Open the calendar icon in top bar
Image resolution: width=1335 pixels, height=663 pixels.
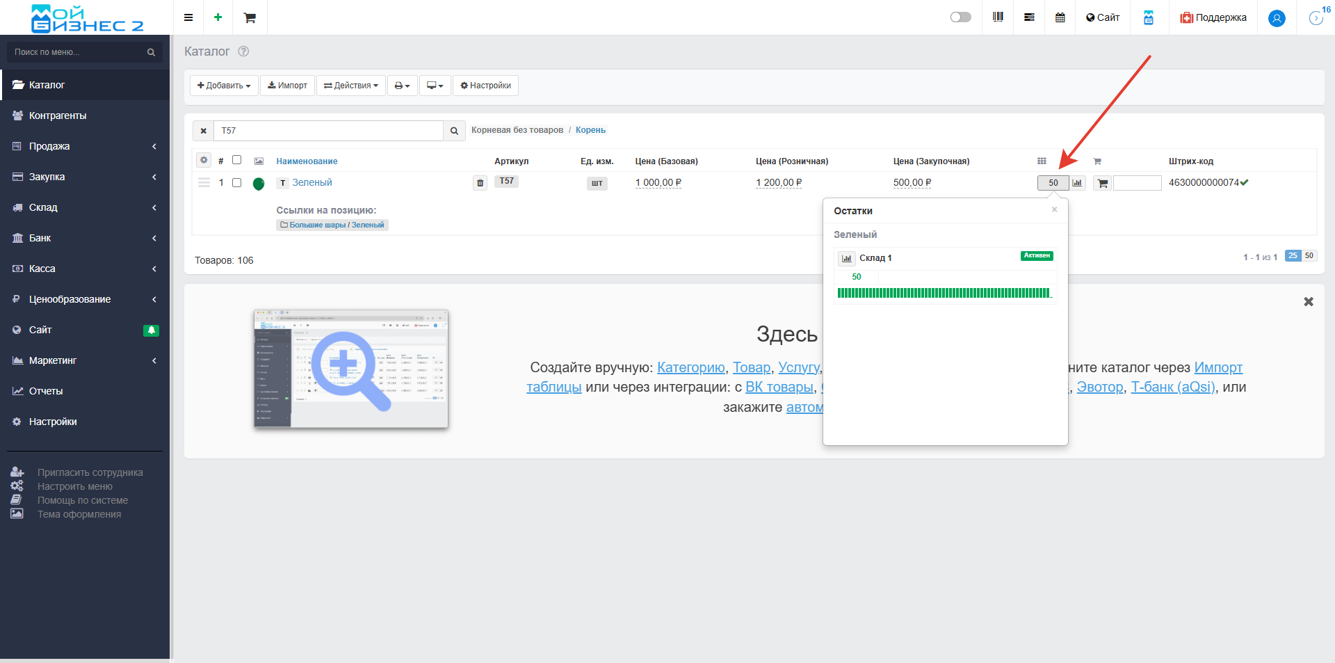(1060, 17)
